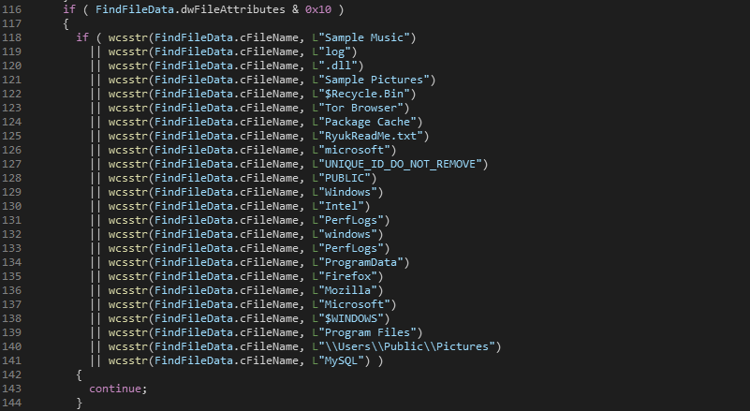Click the continue keyword
The width and height of the screenshot is (750, 411).
point(118,389)
